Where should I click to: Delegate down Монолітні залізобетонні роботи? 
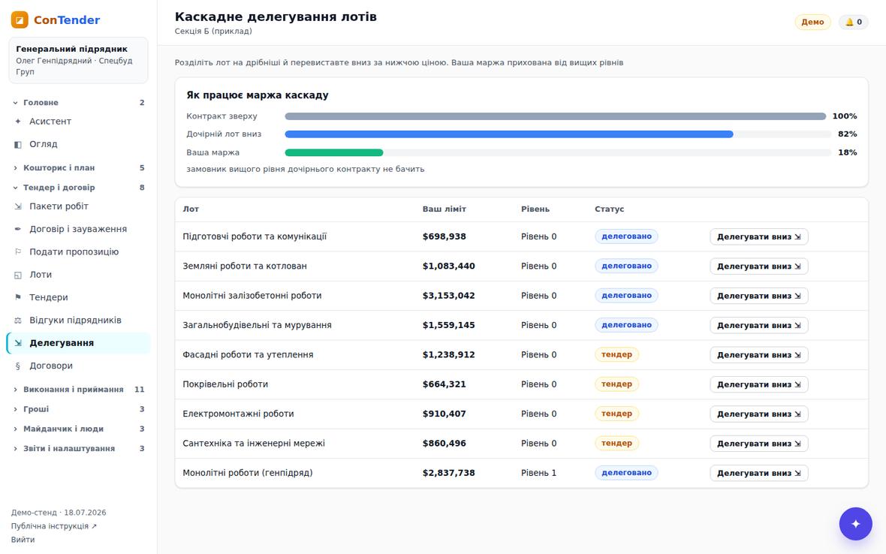coord(759,296)
